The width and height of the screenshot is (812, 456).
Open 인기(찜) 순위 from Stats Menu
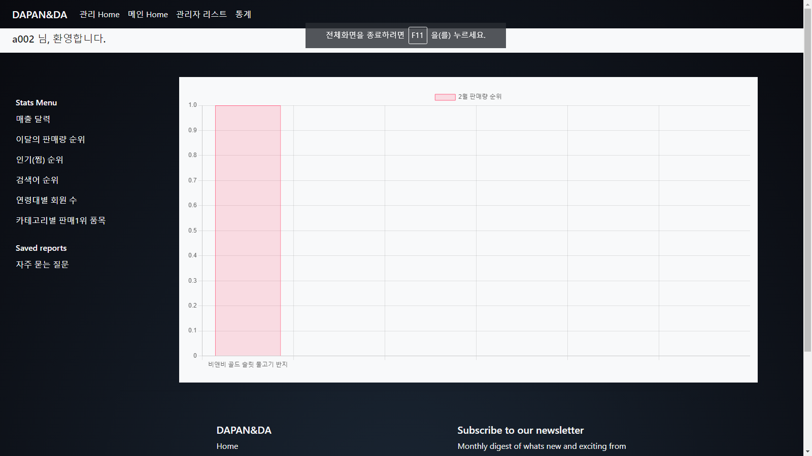[39, 160]
